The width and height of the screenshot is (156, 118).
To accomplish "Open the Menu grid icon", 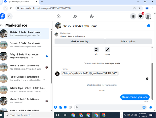I will pos(133,16).
